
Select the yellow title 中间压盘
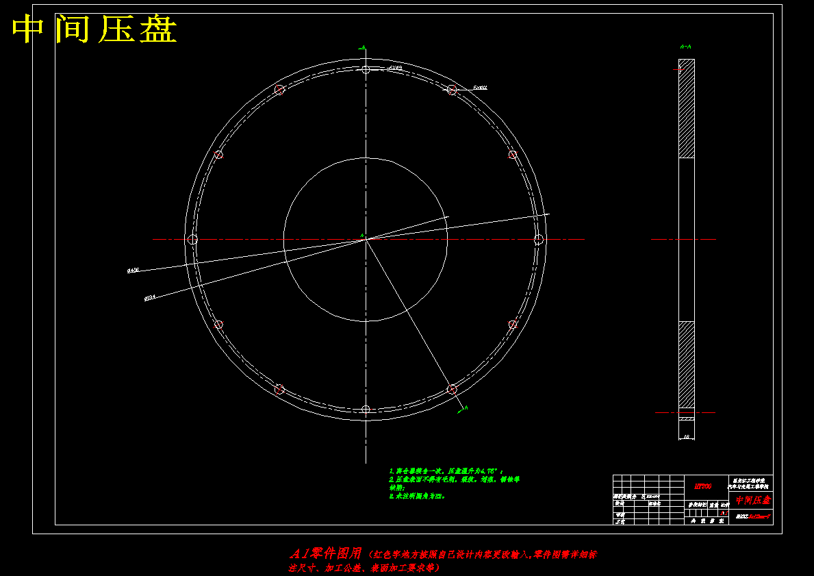pyautogui.click(x=94, y=28)
